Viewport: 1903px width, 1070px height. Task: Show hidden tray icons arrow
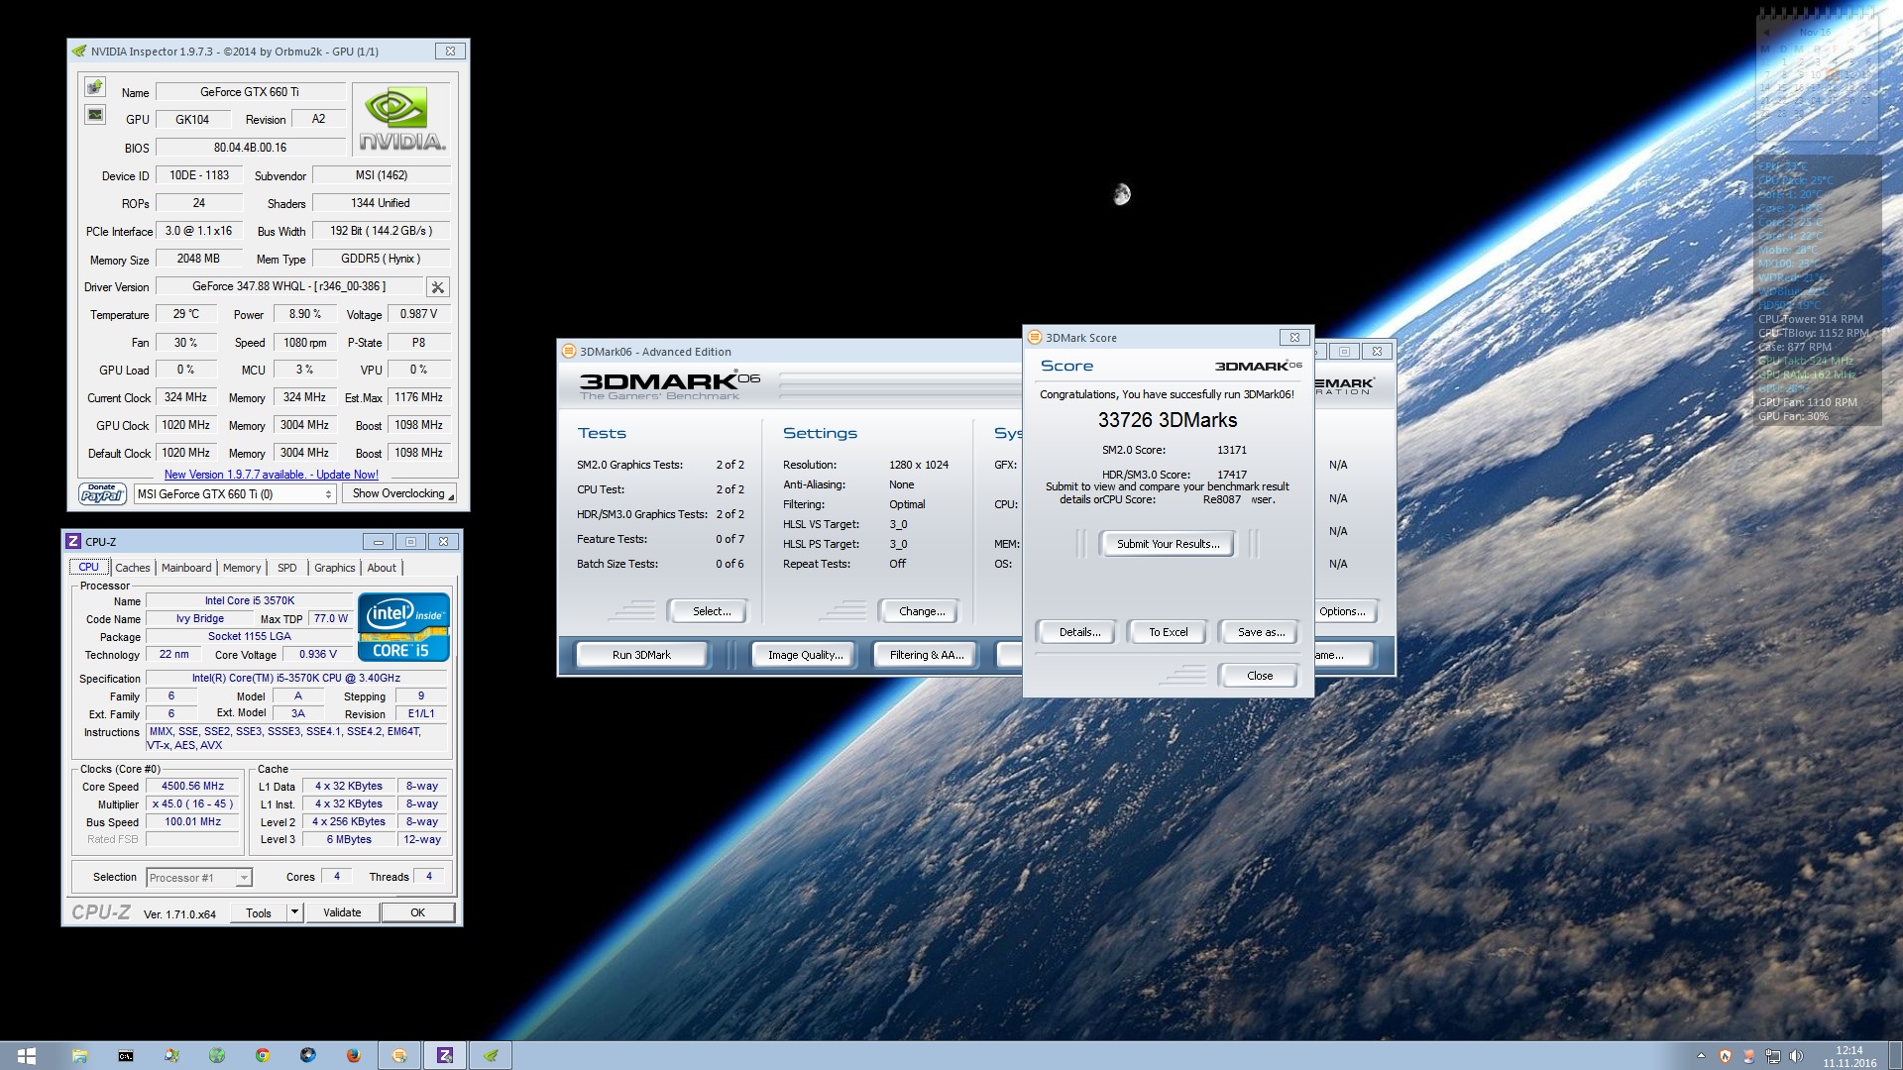(x=1701, y=1056)
